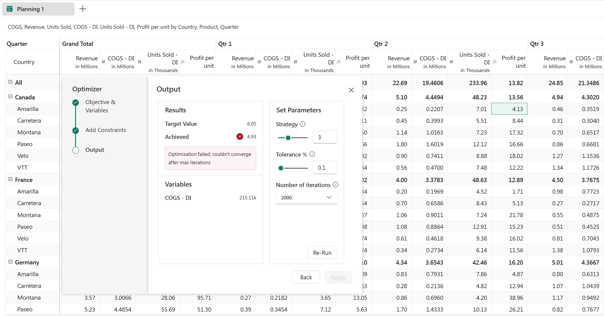Adjust the Tolerance % slider handle

(281, 168)
